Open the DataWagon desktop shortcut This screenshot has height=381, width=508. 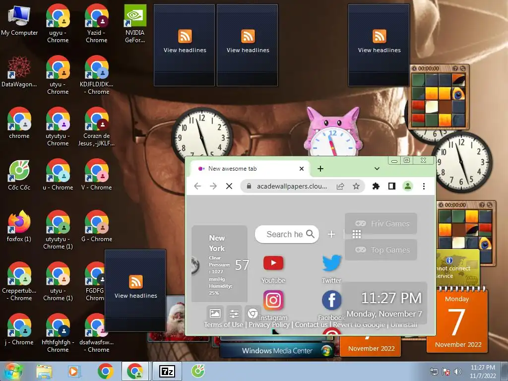click(19, 71)
